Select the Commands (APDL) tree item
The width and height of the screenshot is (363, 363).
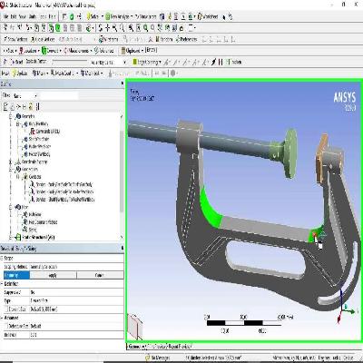tap(44, 132)
